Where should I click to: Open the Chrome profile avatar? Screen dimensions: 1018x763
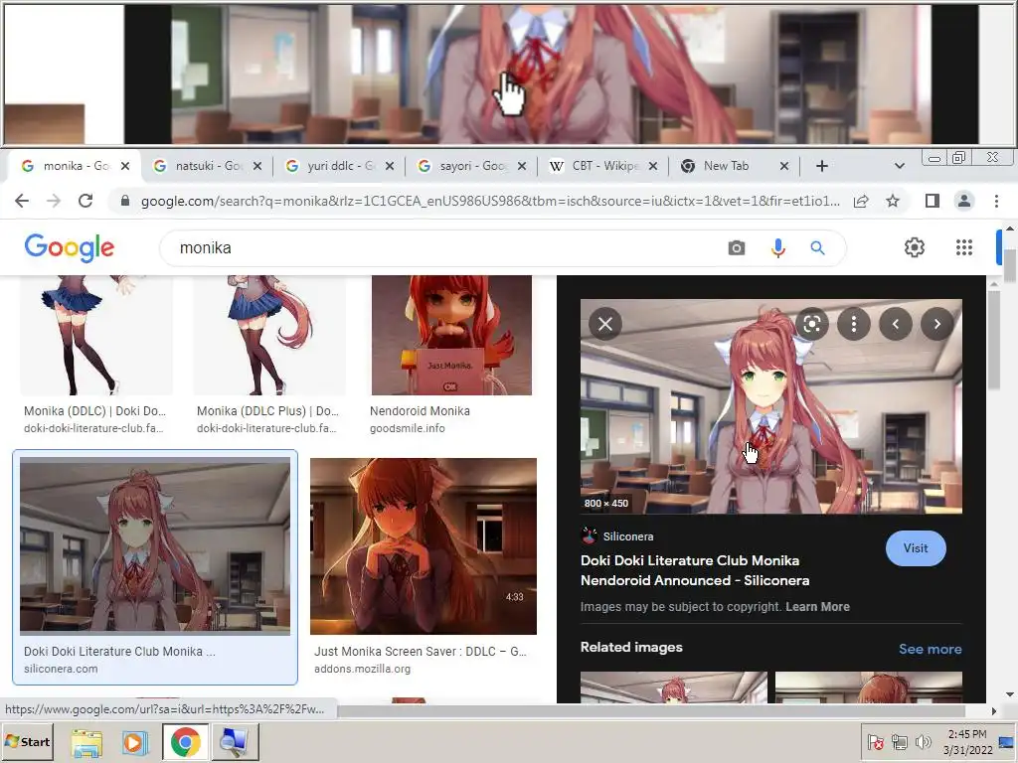[x=964, y=201]
